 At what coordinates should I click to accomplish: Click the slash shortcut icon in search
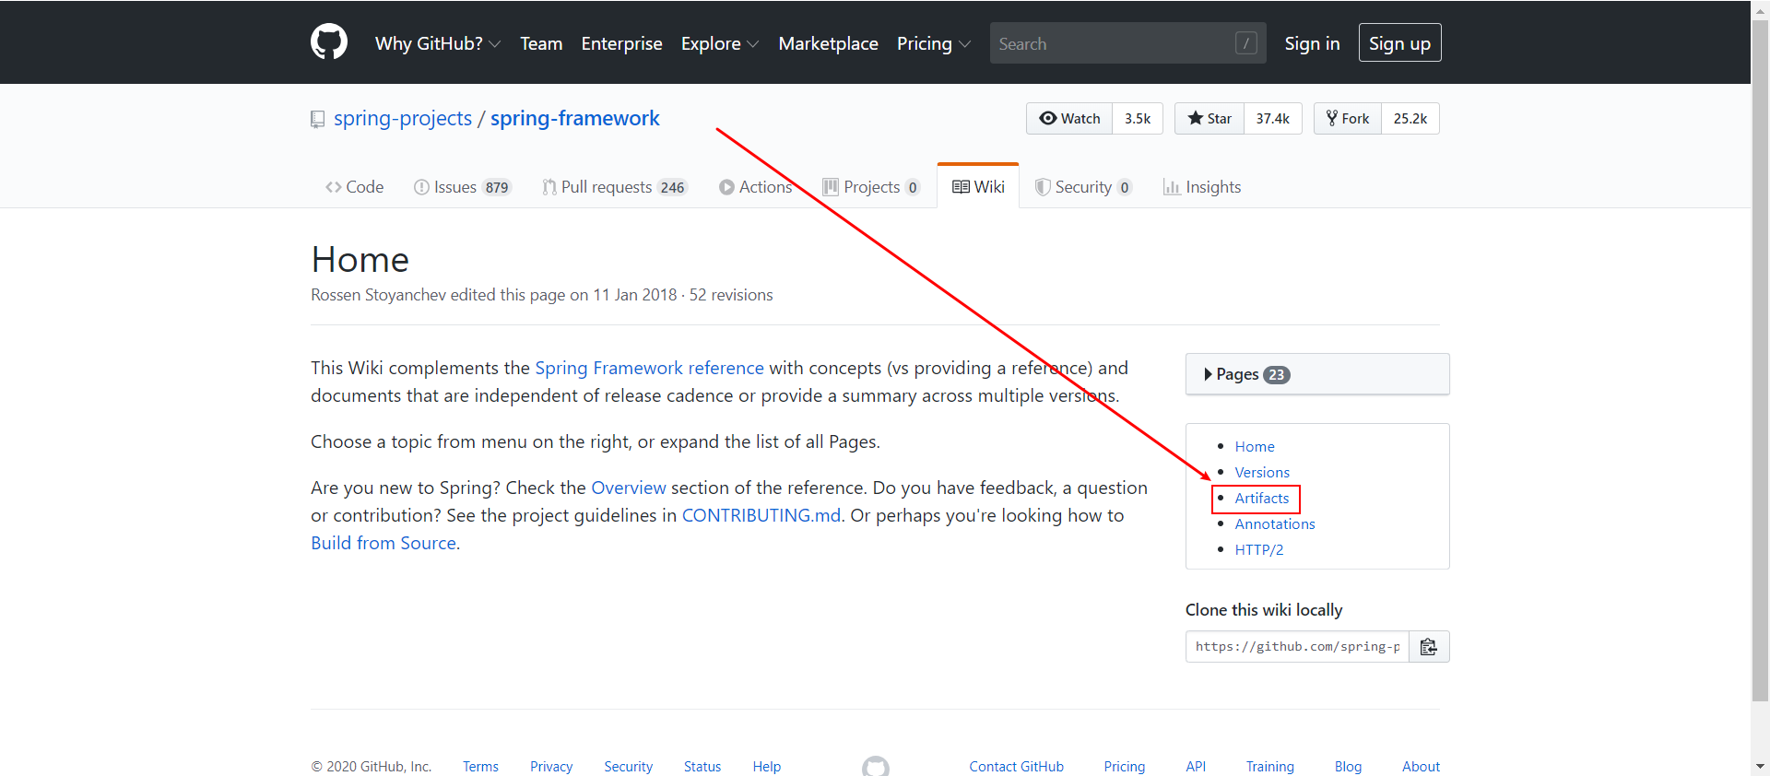(x=1245, y=43)
